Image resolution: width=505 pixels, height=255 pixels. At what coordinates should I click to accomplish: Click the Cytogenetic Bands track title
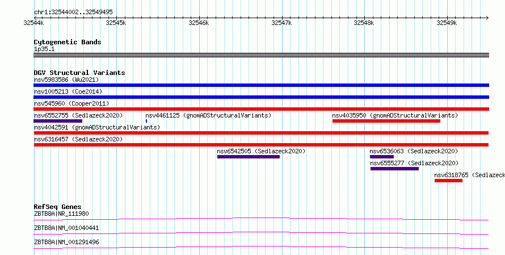click(x=68, y=42)
